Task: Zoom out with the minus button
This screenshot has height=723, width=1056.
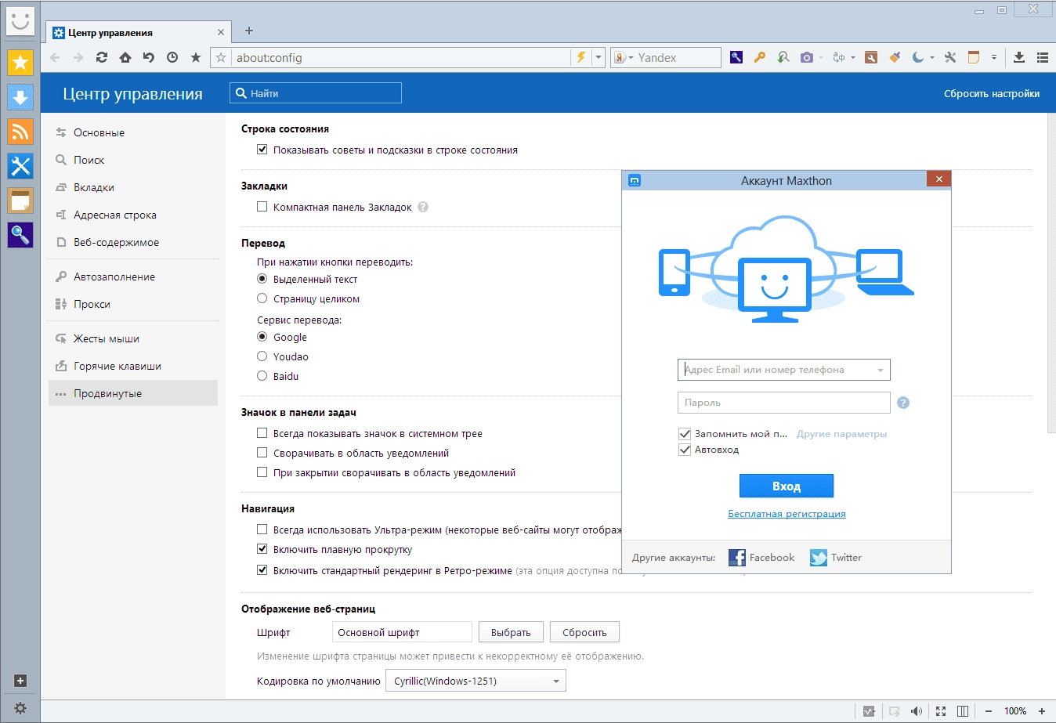Action: point(989,711)
